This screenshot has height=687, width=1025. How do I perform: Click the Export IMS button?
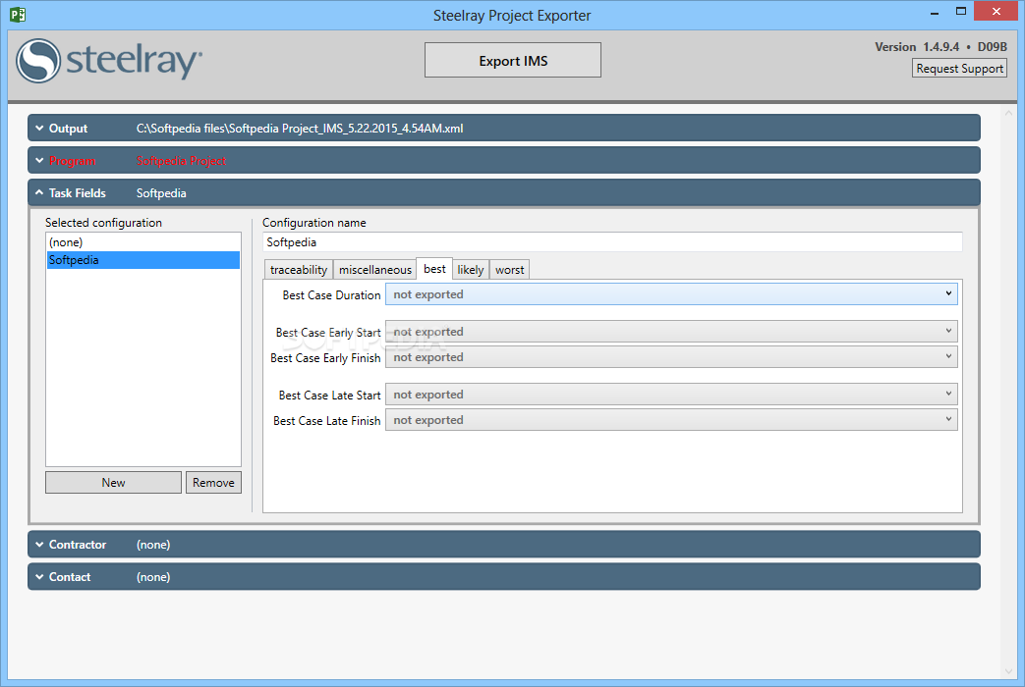[513, 61]
